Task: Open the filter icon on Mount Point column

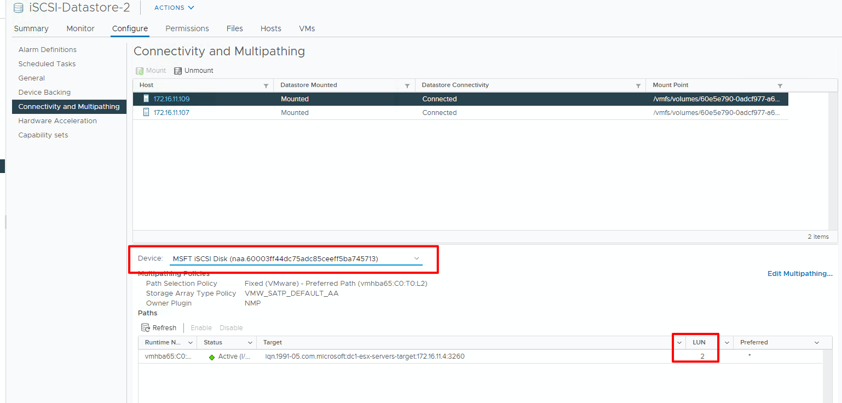Action: [x=778, y=85]
